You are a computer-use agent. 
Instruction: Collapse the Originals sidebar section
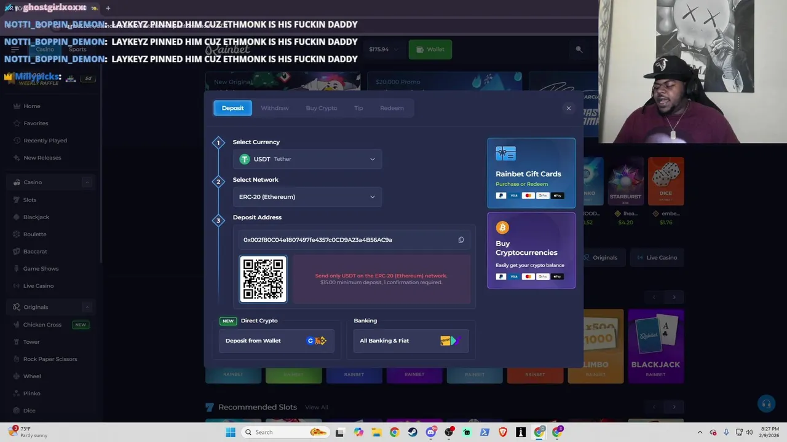click(87, 307)
